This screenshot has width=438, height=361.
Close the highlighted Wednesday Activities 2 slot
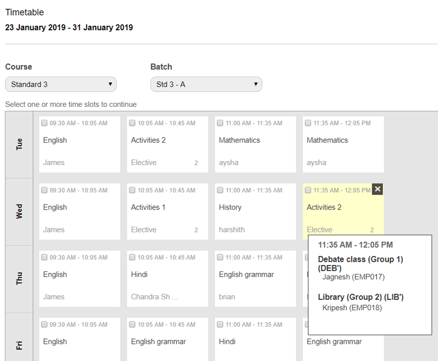point(378,190)
